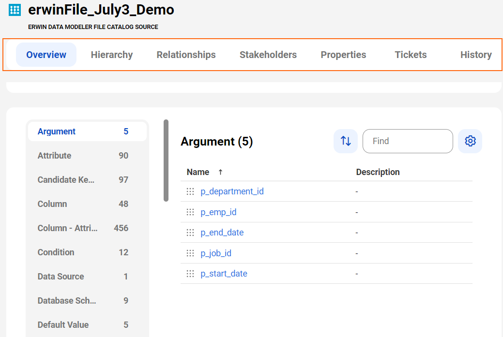
Task: Click the drag handle beside p_department_id
Action: click(190, 191)
